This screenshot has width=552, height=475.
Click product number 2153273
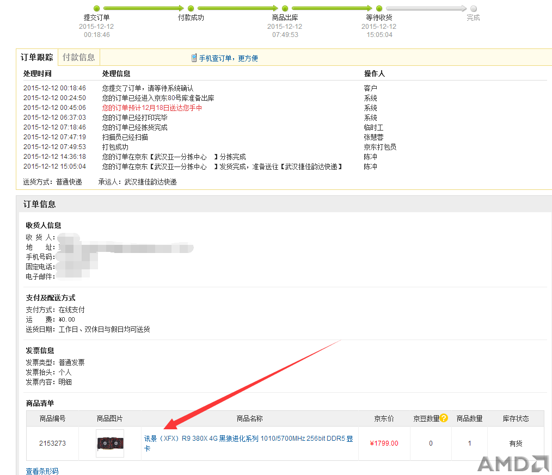click(52, 443)
